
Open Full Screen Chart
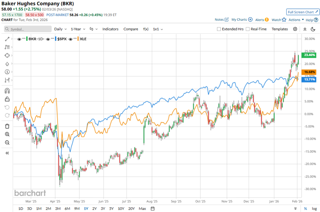302,12
